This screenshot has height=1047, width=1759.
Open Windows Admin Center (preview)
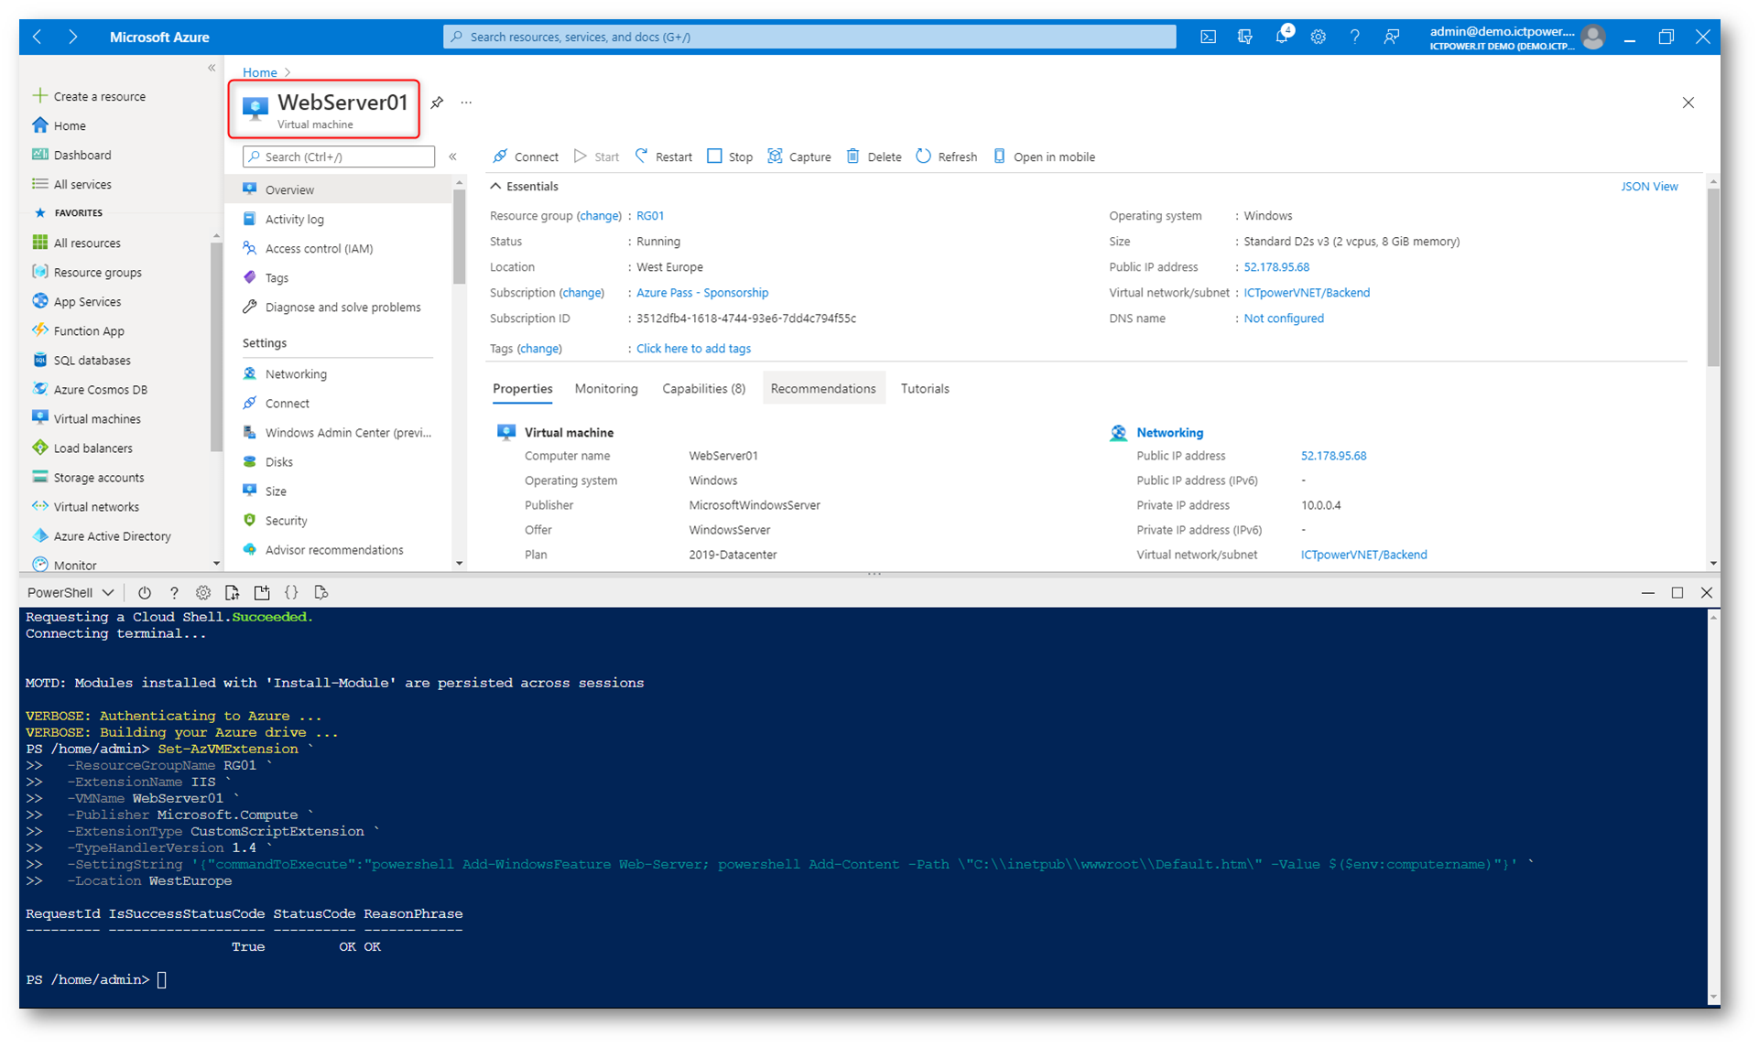point(338,433)
